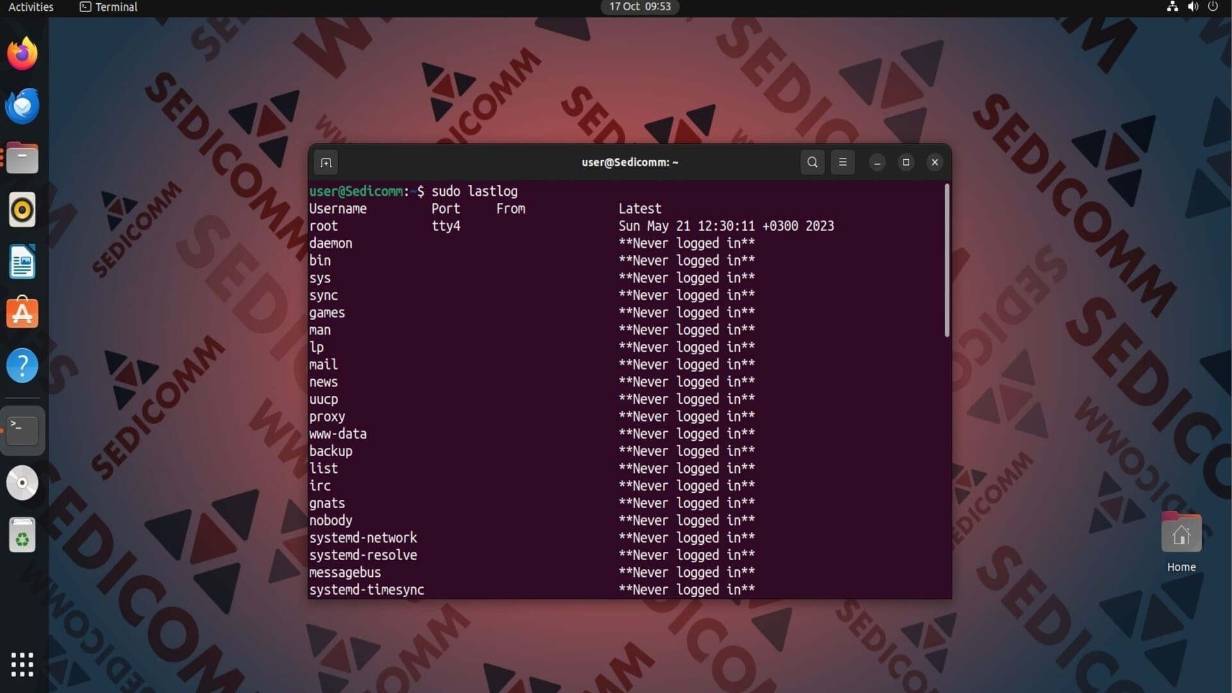Open the volume indicator

coord(1193,6)
